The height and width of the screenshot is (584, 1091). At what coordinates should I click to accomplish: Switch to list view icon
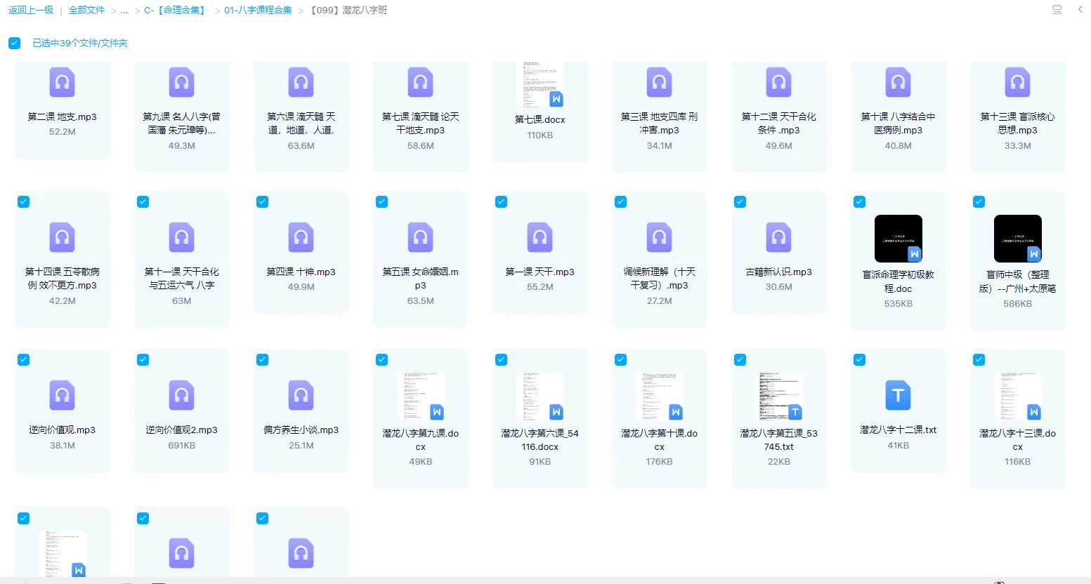pyautogui.click(x=1057, y=10)
